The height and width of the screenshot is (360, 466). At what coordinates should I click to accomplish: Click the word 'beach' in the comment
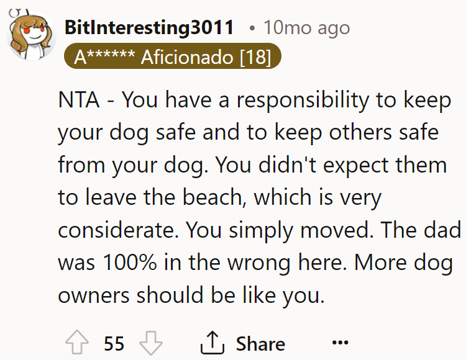(214, 197)
